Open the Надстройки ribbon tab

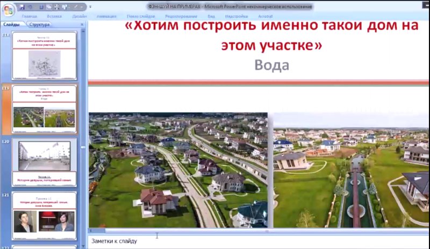point(236,17)
